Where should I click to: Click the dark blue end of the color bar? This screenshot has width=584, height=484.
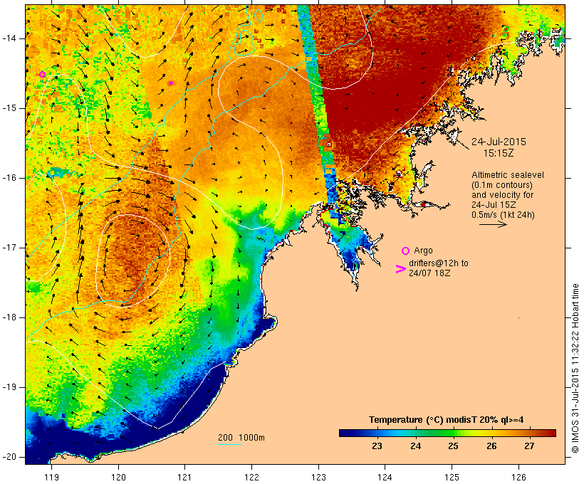click(x=344, y=433)
